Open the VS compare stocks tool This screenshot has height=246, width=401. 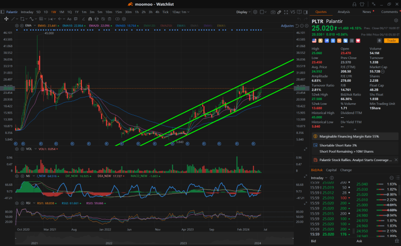pyautogui.click(x=293, y=12)
